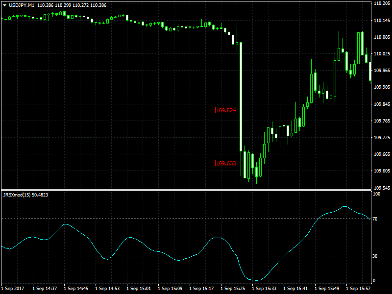Viewport: 392px width, 294px height.
Task: Click the 1 Sep 15:41 time label
Action: (295, 289)
